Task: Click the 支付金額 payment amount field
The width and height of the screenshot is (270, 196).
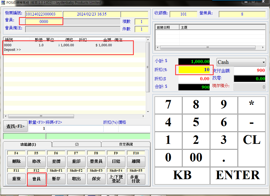Action: pos(249,70)
